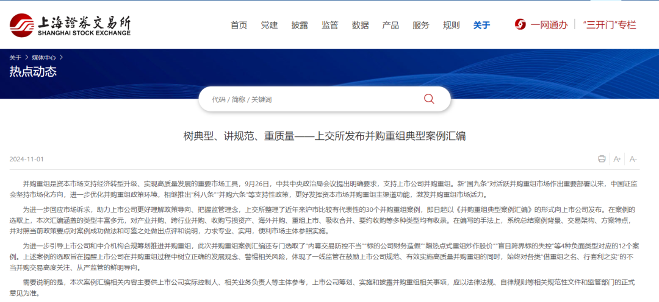Click the red magnifier search icon
Screen dimensions: 659x302
pyautogui.click(x=429, y=99)
